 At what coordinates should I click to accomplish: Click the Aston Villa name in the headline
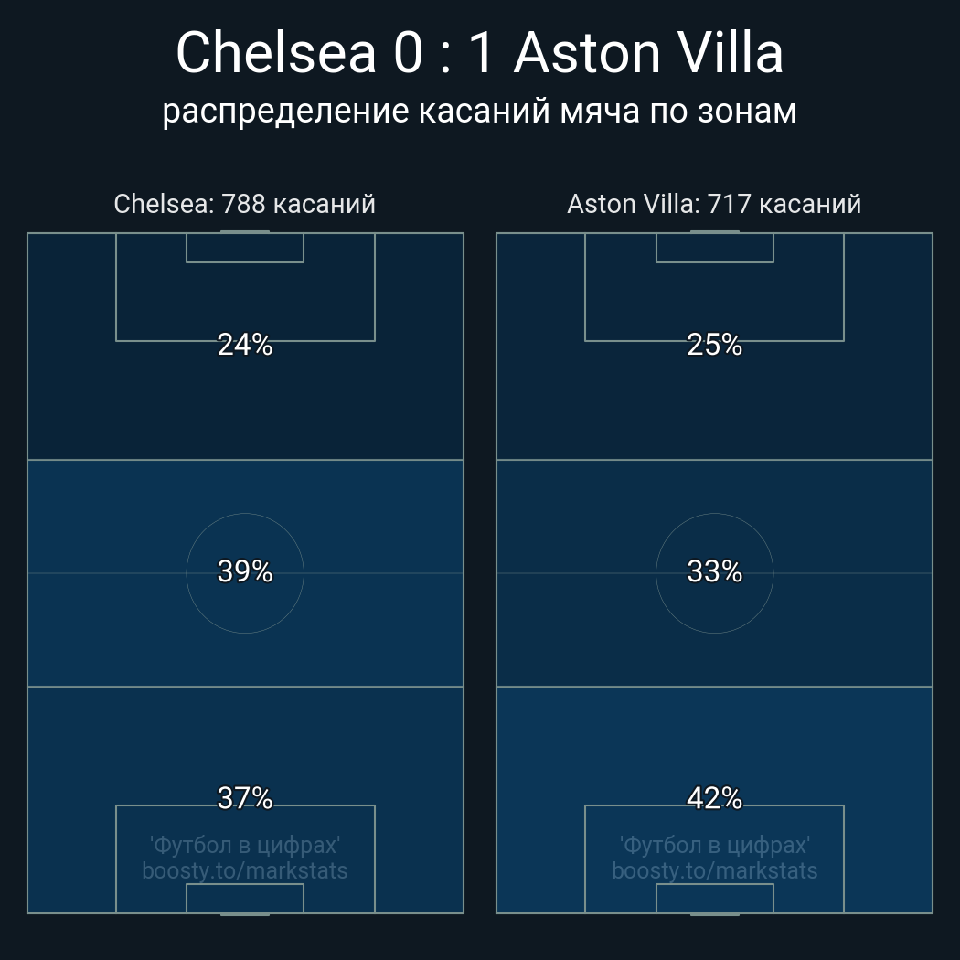click(x=648, y=53)
